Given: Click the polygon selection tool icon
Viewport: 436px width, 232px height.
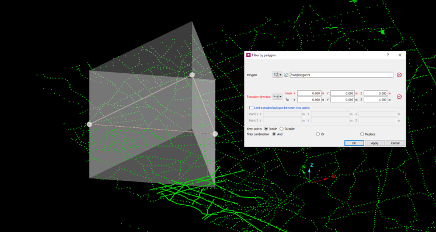Looking at the screenshot, I should [275, 75].
